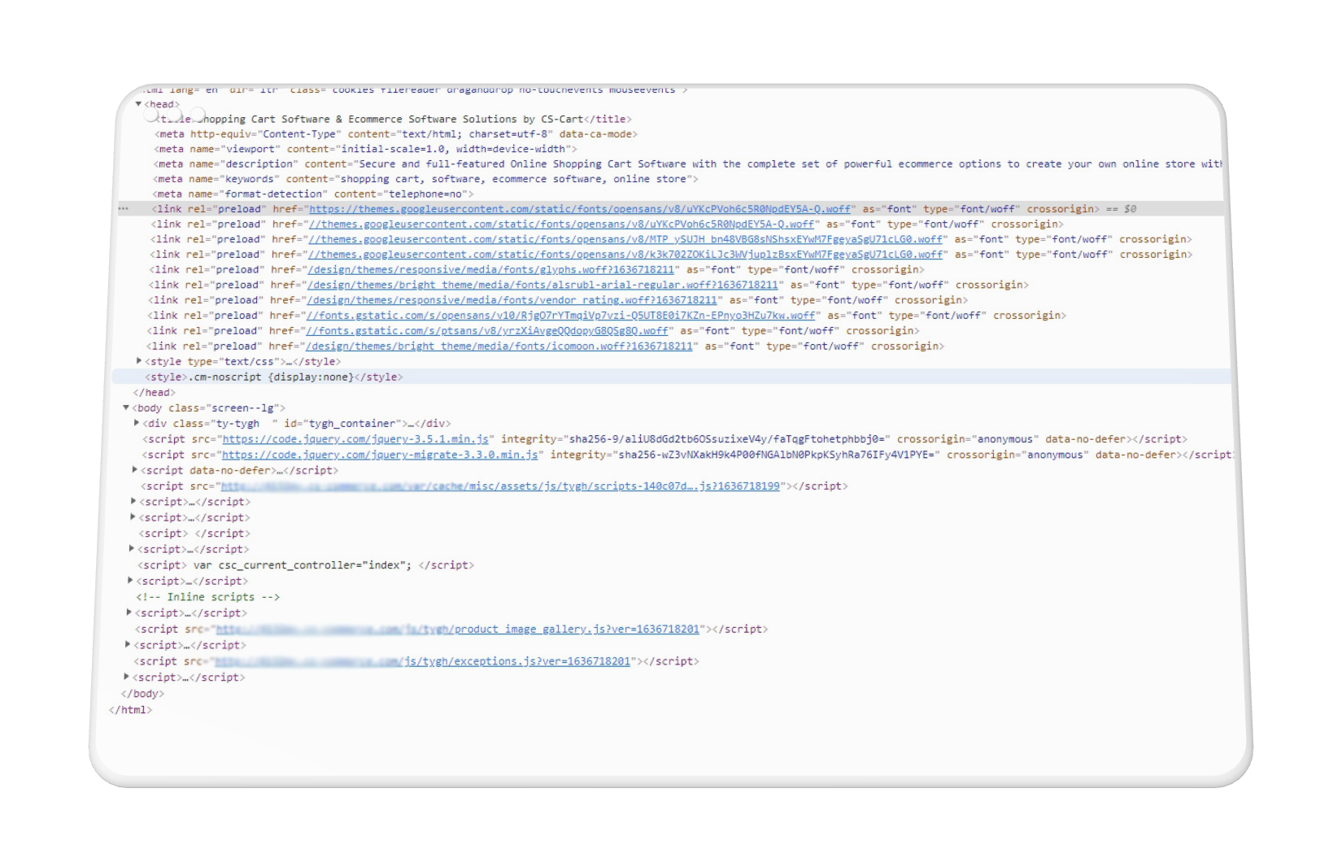Click the content="shopping cart, software, ecommerce software, online store" value
The image size is (1342, 854).
point(489,179)
